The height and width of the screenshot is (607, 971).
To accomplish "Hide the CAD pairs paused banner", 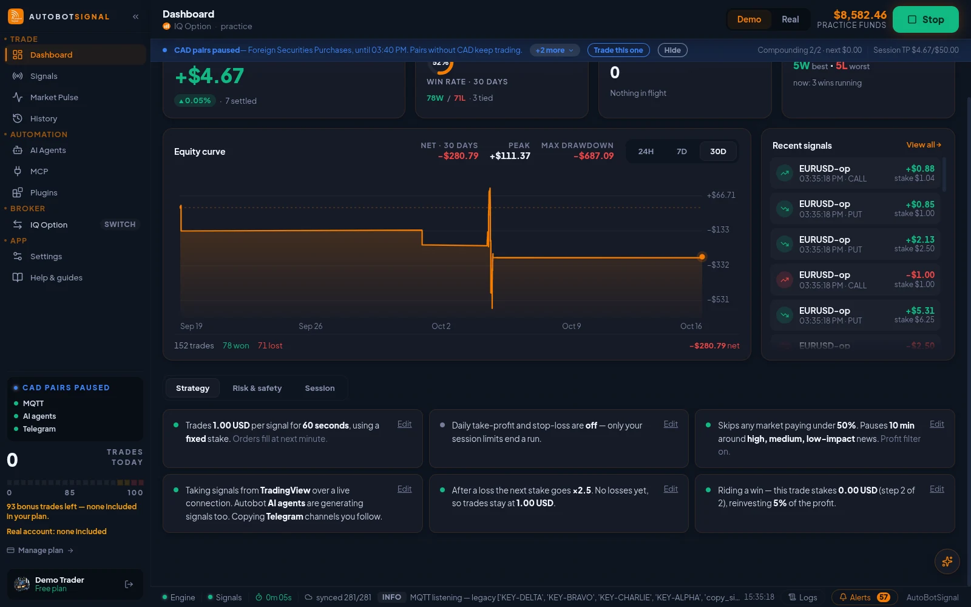I will (x=672, y=50).
